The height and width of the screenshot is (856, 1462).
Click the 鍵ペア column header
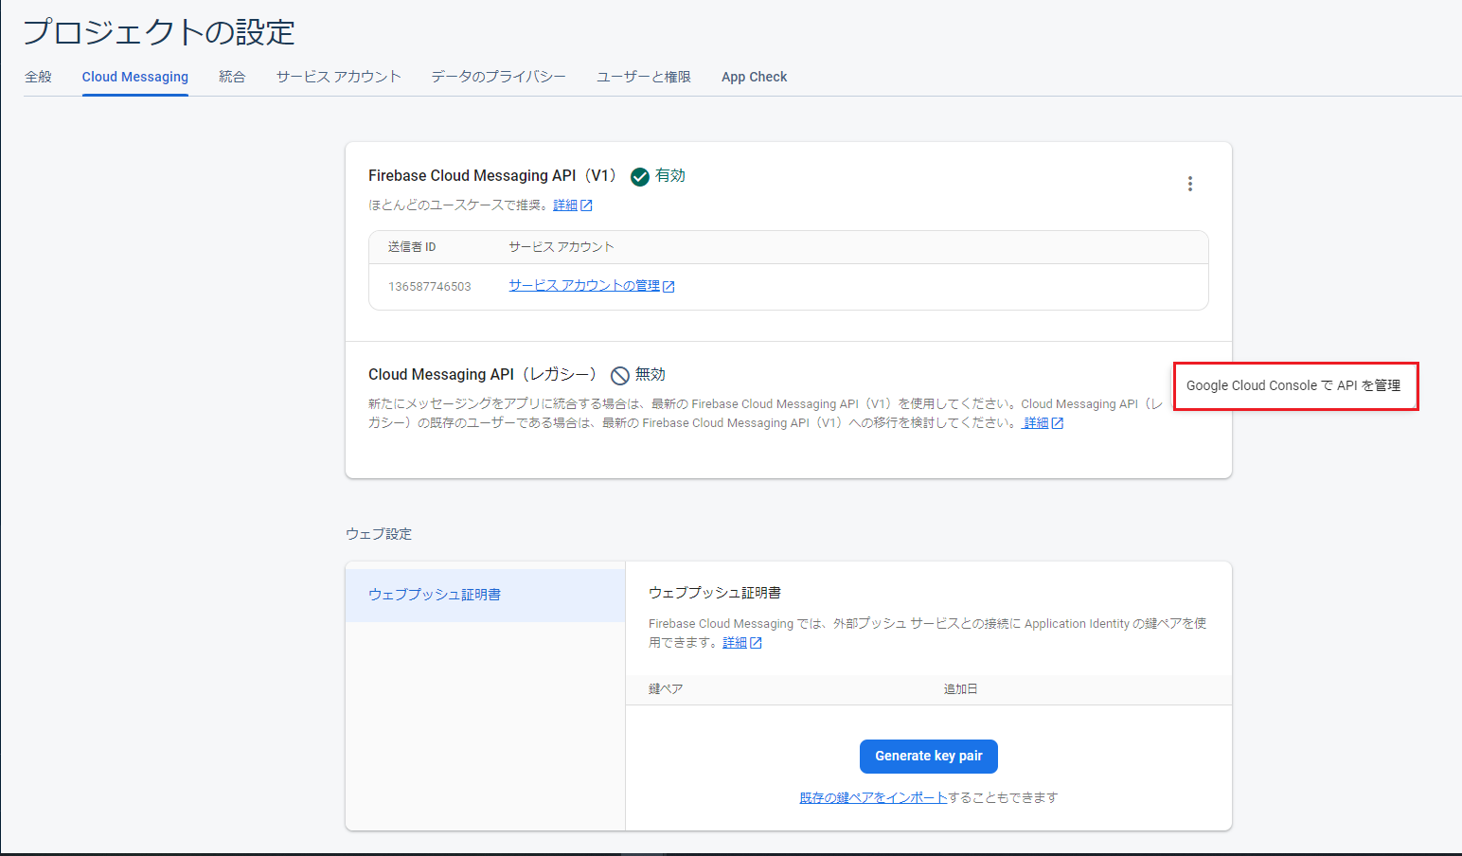click(666, 689)
